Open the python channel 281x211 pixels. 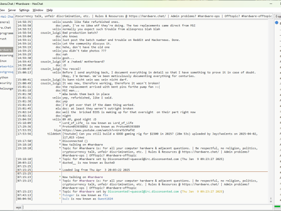click(5, 77)
